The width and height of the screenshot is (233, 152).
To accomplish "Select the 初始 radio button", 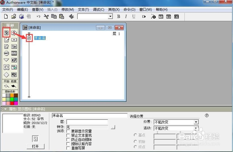I will tap(135, 142).
